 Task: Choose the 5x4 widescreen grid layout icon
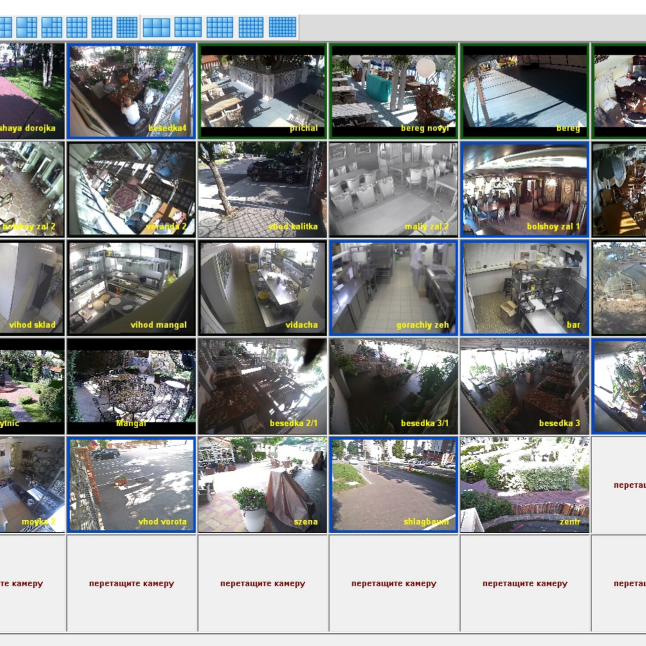coord(220,27)
